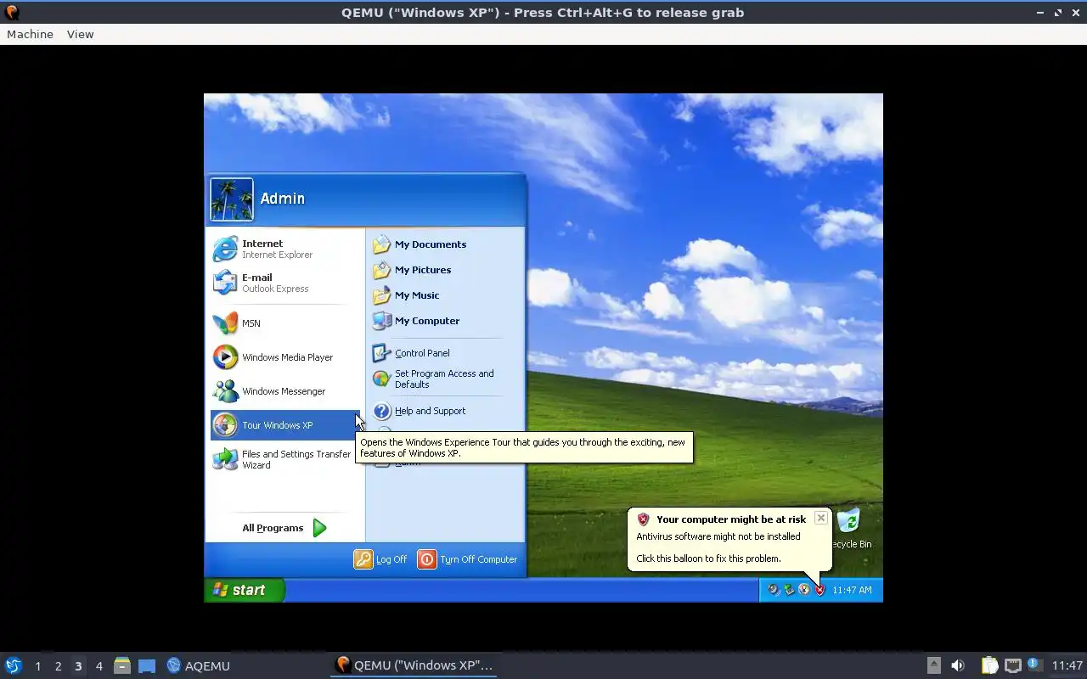This screenshot has height=679, width=1087.
Task: Open Windows Messenger
Action: click(285, 391)
